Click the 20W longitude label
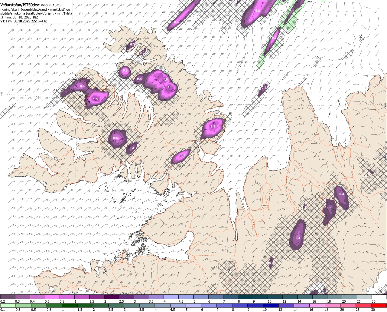The width and height of the screenshot is (387, 312). coord(309,2)
